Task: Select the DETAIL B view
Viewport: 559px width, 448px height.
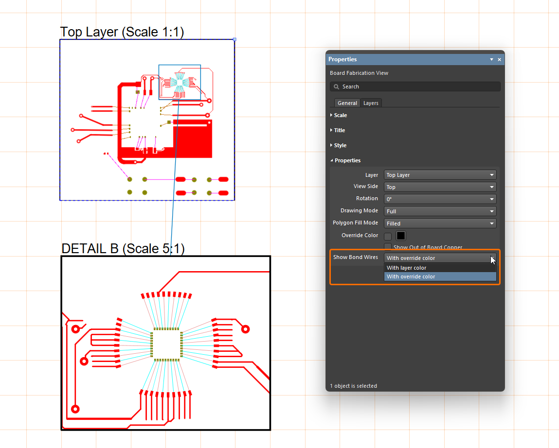Action: pyautogui.click(x=166, y=343)
